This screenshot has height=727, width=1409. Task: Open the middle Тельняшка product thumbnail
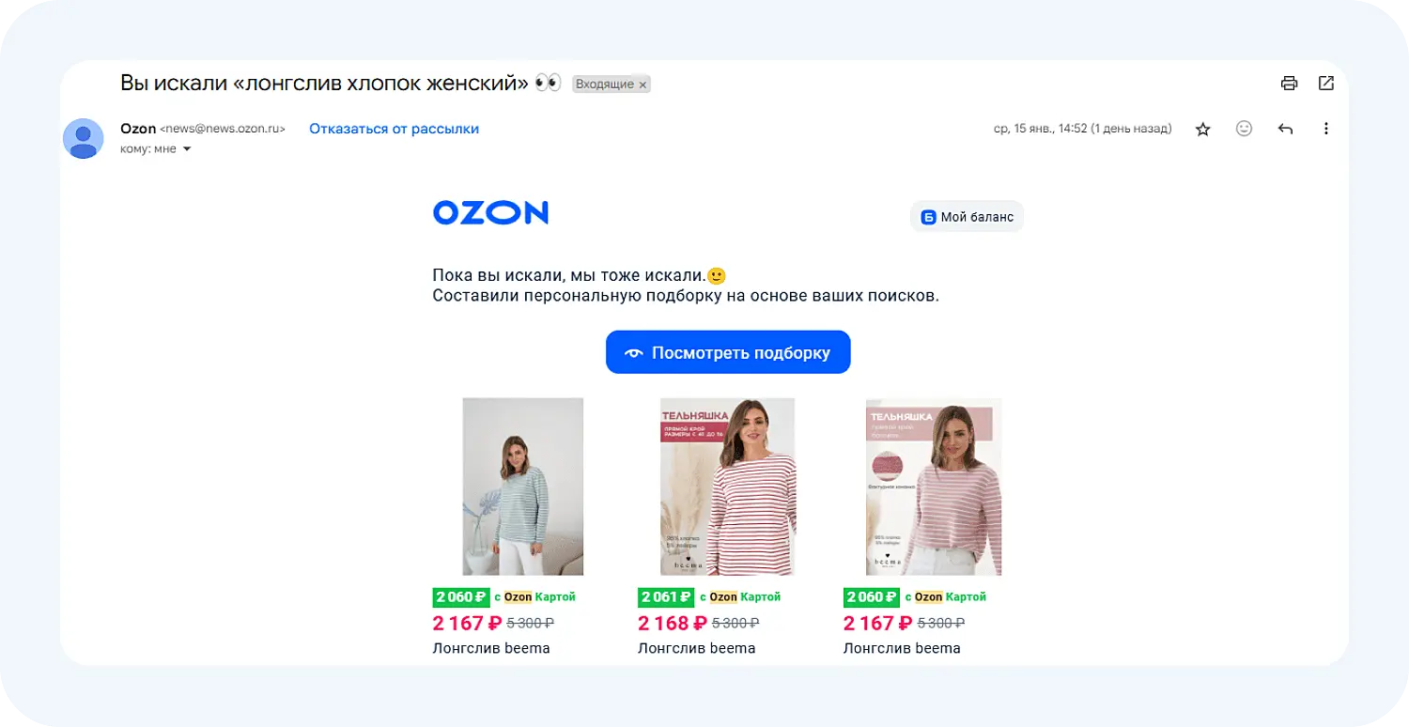(728, 487)
